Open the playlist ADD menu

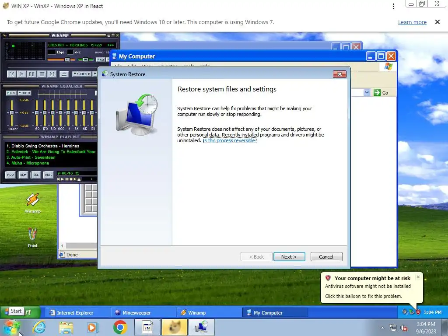coord(10,175)
